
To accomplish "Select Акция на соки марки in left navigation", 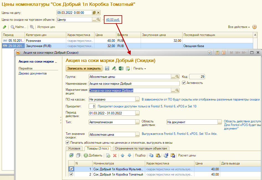I will click(x=38, y=61).
